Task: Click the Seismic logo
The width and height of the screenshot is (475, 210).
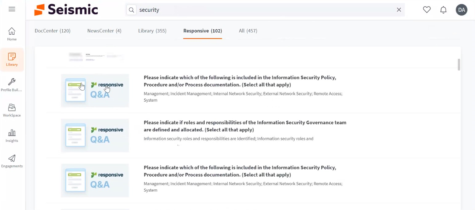Action: tap(66, 10)
